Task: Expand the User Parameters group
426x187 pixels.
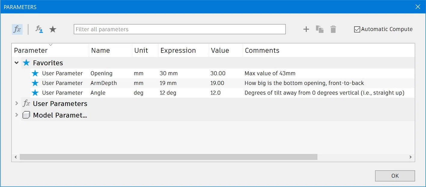Action: pyautogui.click(x=17, y=104)
